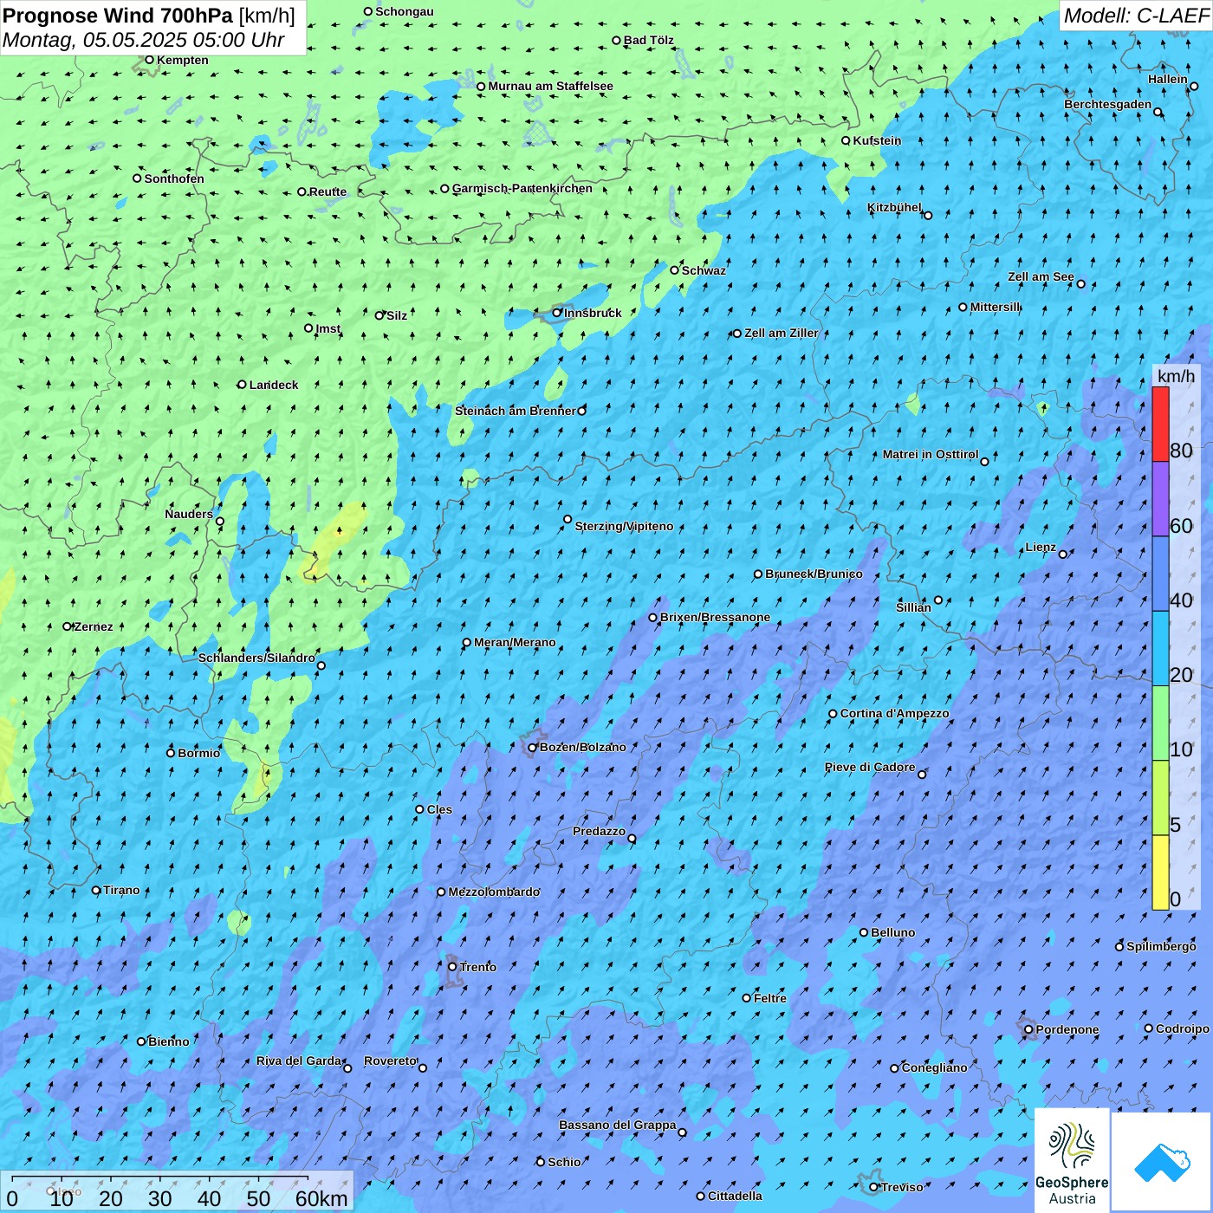Click the red 80 km/h legend color

point(1160,424)
